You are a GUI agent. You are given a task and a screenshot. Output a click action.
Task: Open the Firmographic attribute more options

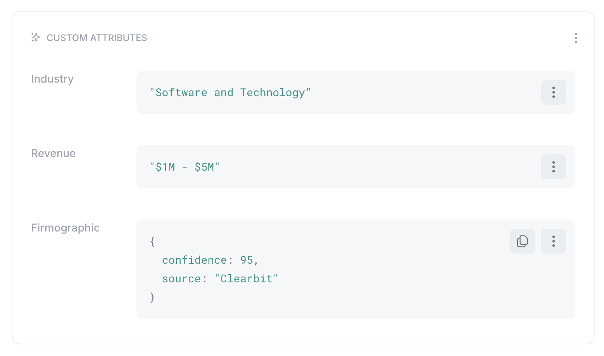pyautogui.click(x=553, y=241)
